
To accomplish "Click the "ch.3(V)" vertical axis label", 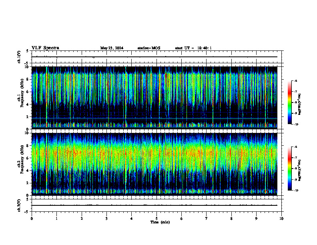I will (x=19, y=205).
